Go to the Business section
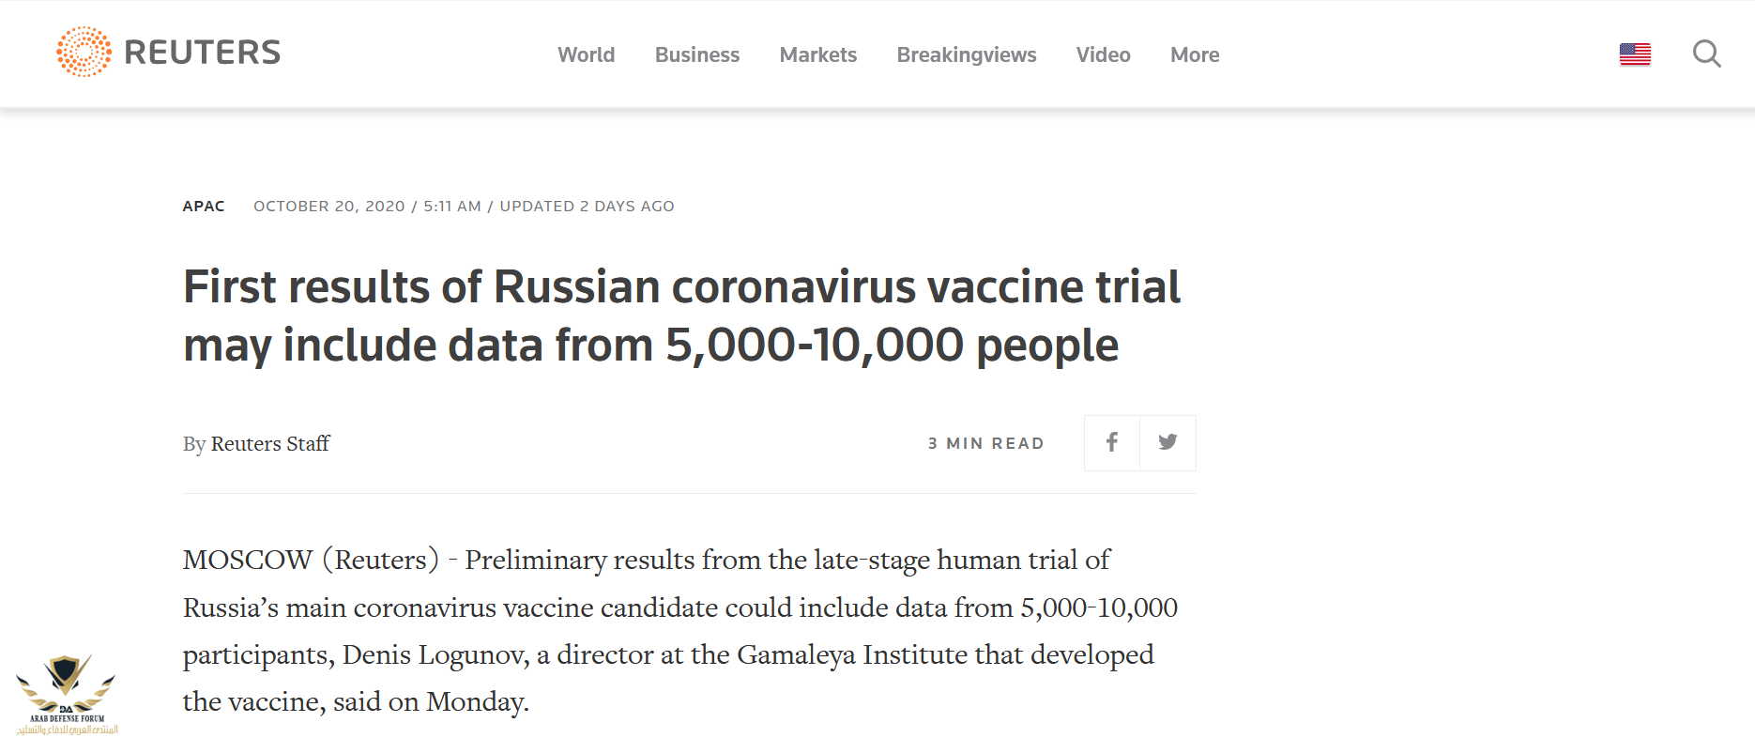The image size is (1755, 738). [x=696, y=54]
